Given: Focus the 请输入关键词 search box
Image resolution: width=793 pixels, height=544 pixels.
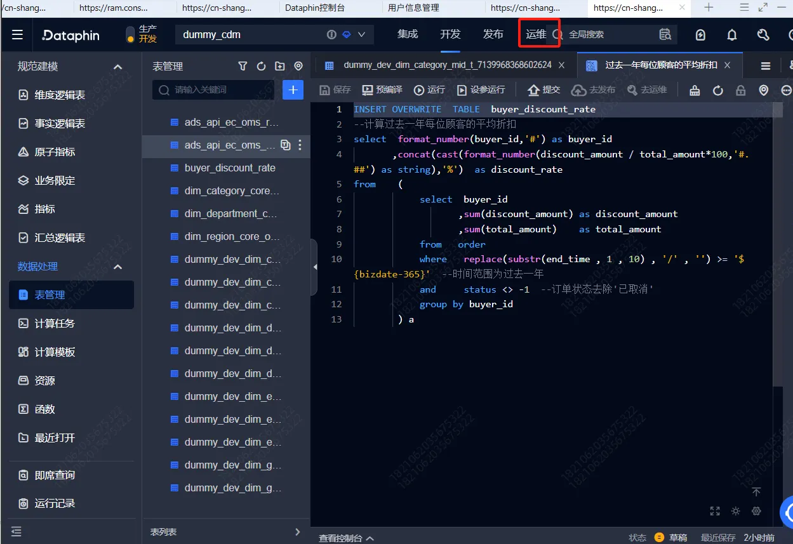Looking at the screenshot, I should [x=213, y=90].
